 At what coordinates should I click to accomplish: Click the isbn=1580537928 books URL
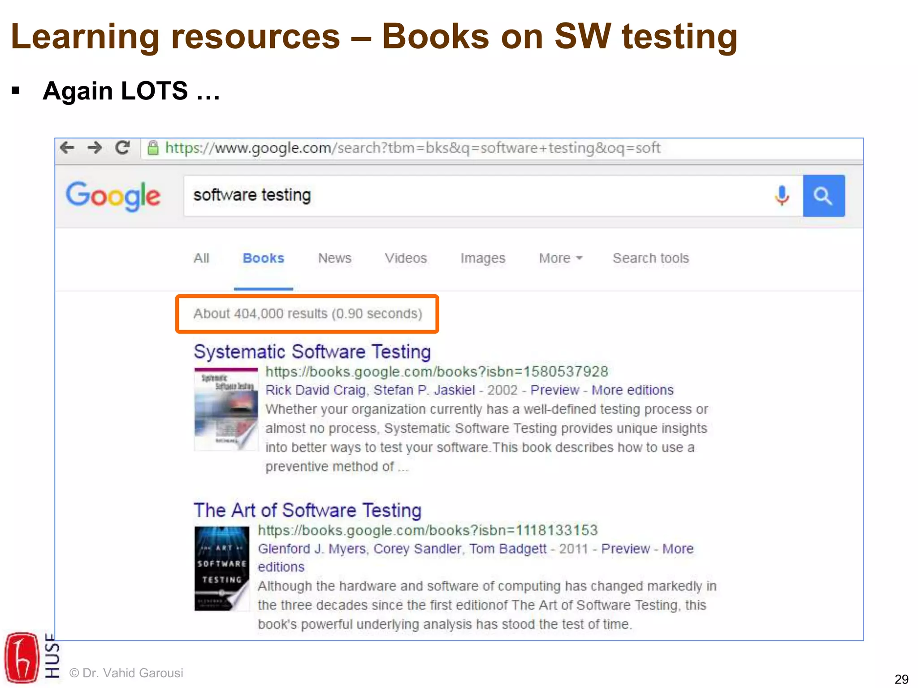coord(437,372)
